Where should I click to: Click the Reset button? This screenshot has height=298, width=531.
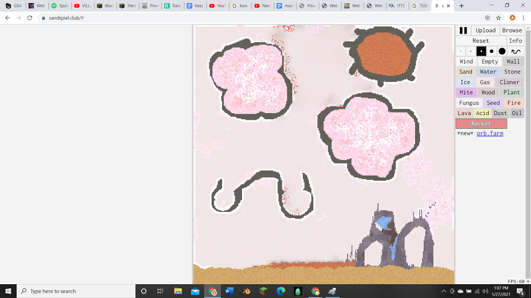(480, 41)
